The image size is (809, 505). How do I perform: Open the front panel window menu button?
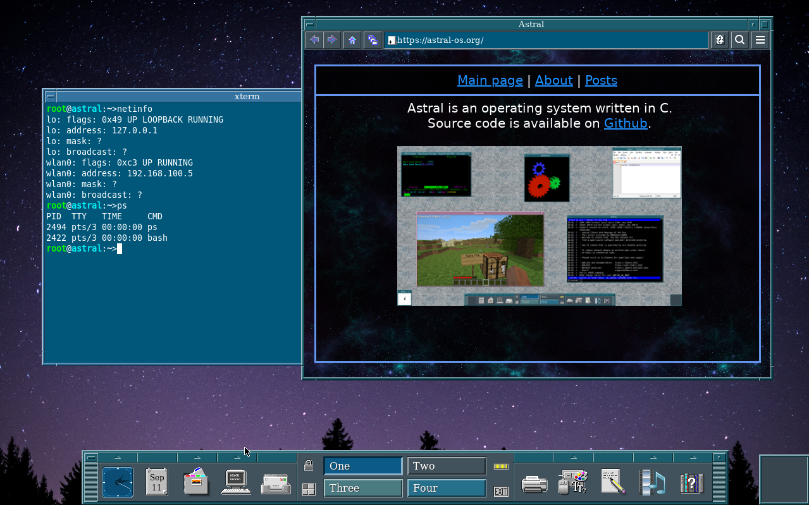[91, 458]
